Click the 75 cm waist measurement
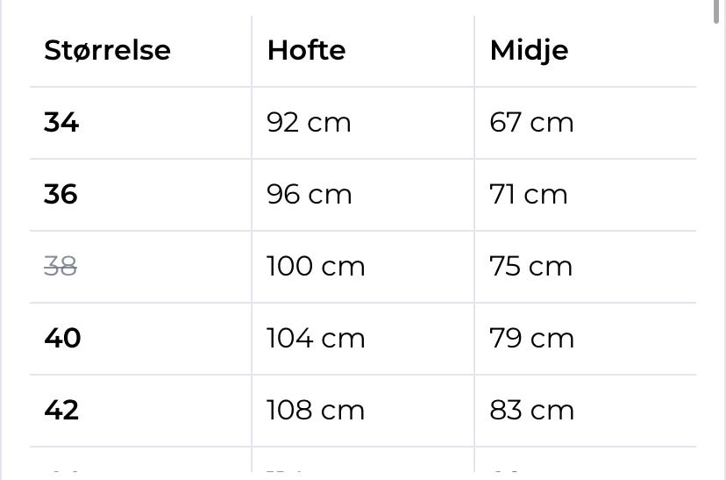 531,267
